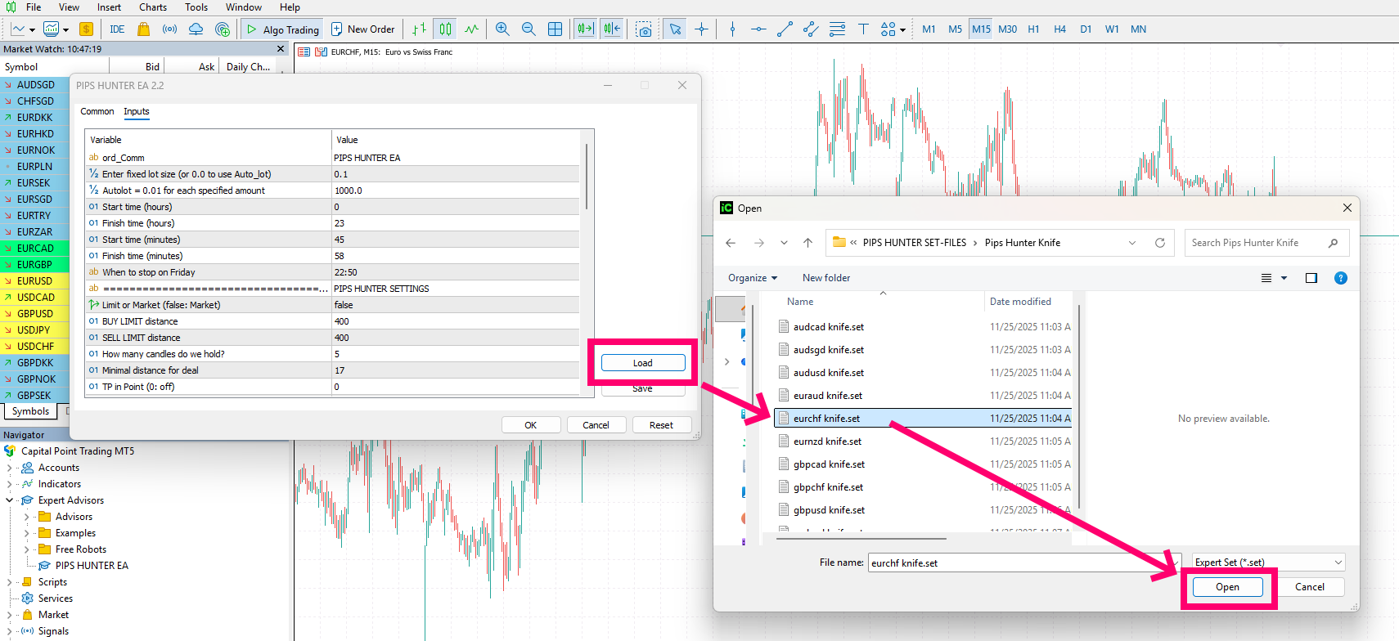
Task: Select M30 timeframe
Action: coord(1007,29)
